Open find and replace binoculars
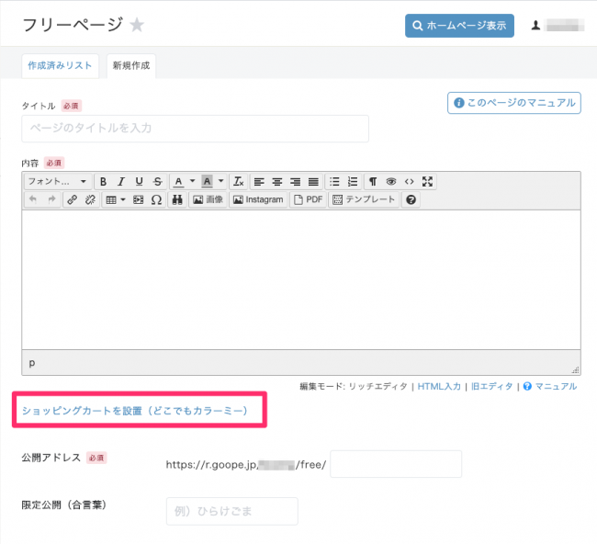Screen dimensions: 597x544 click(177, 199)
